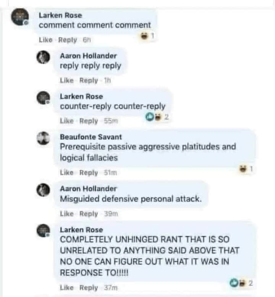Screen dimensions: 275x297
Task: Open reactions on the all-caps rant comment
Action: (x=241, y=283)
